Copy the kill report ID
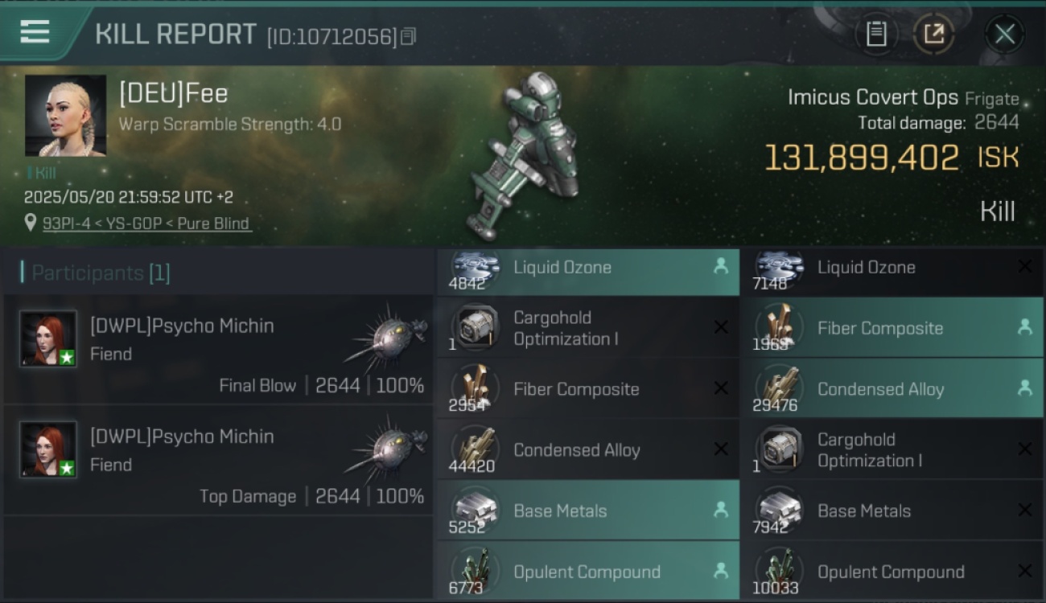Image resolution: width=1046 pixels, height=603 pixels. 409,36
